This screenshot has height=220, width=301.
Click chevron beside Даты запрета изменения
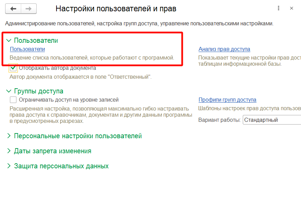[9, 151]
